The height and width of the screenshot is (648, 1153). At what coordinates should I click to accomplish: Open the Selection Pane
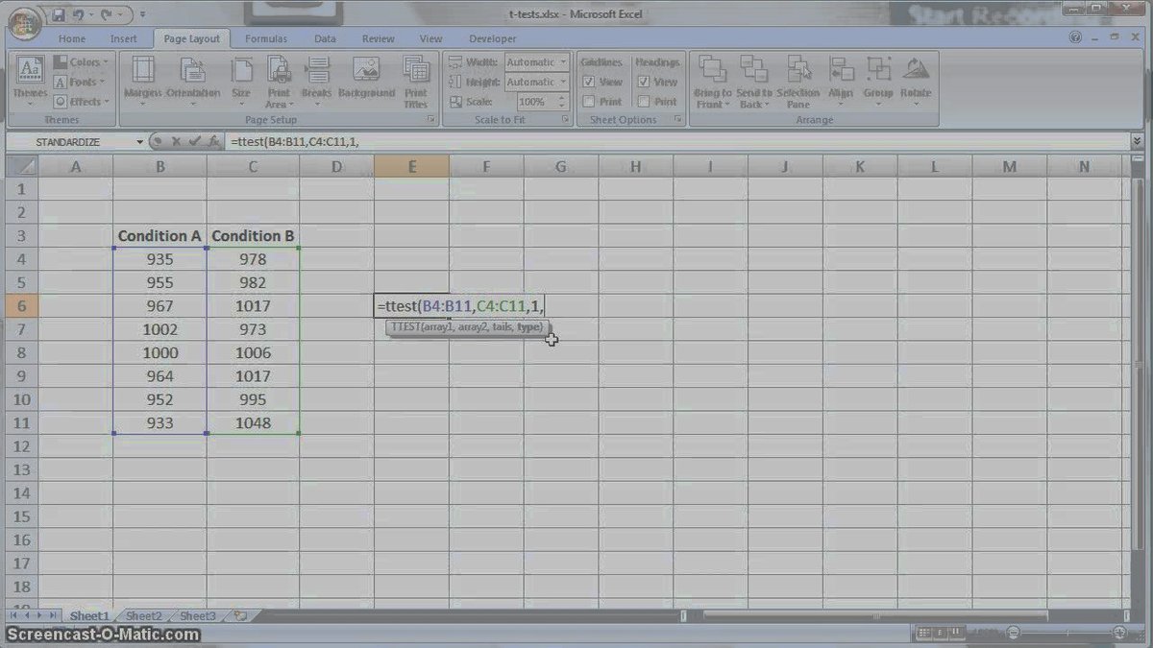click(x=798, y=81)
